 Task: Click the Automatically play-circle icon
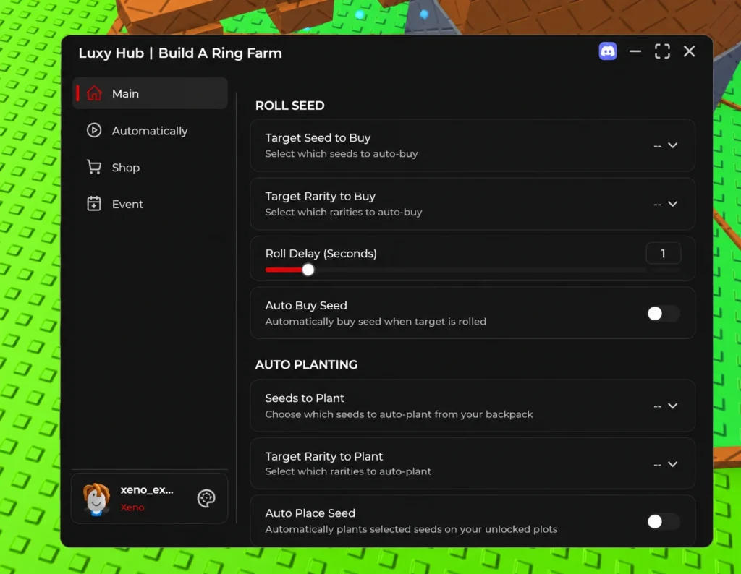pos(94,130)
